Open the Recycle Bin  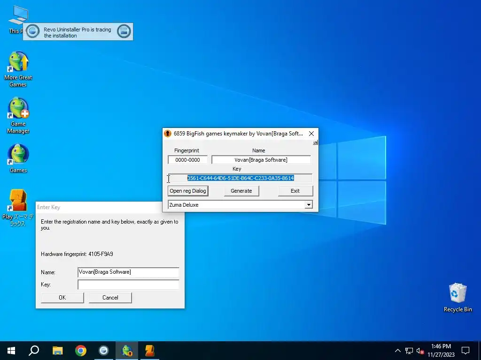(x=458, y=298)
